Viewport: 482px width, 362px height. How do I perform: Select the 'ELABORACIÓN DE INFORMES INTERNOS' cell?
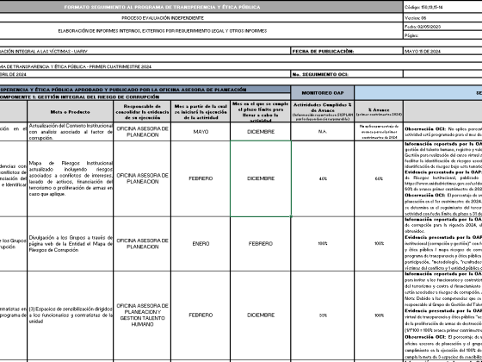click(201, 31)
